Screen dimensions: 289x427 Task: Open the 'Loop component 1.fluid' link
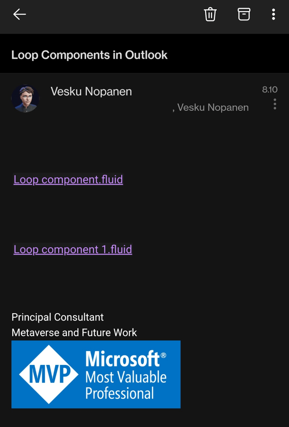pos(73,249)
